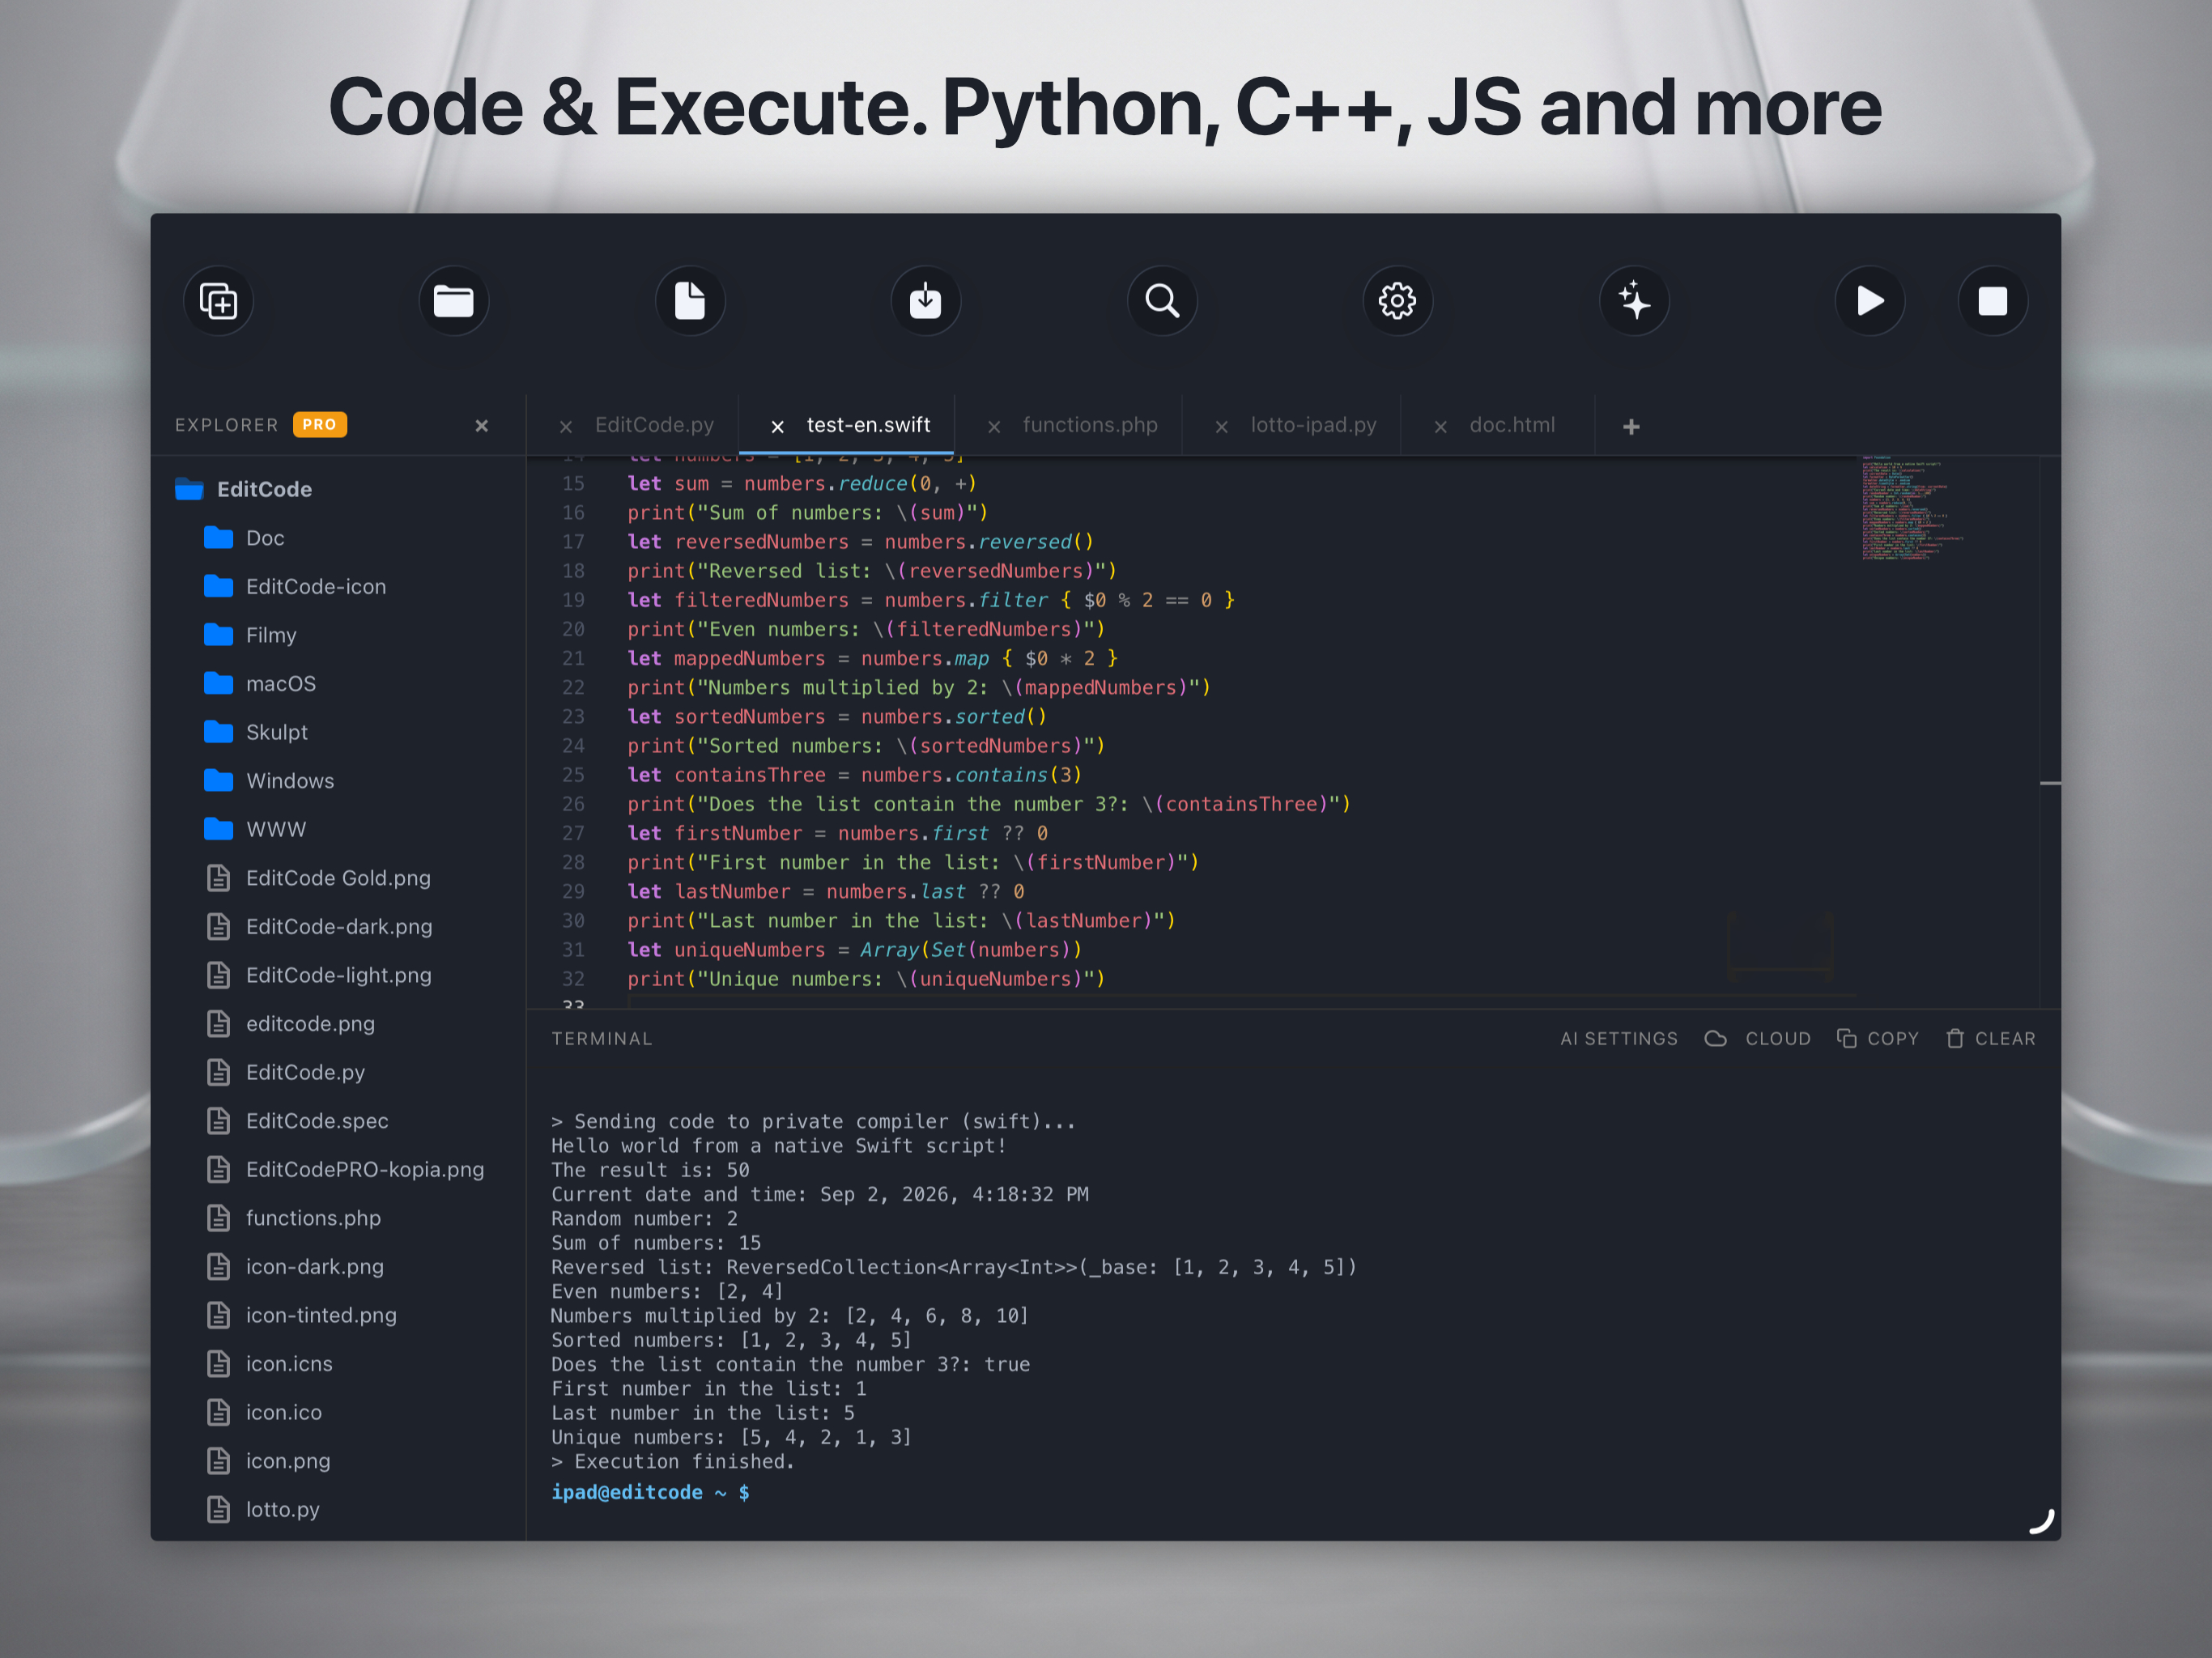Switch to the functions.php tab
2212x1658 pixels.
point(1090,425)
